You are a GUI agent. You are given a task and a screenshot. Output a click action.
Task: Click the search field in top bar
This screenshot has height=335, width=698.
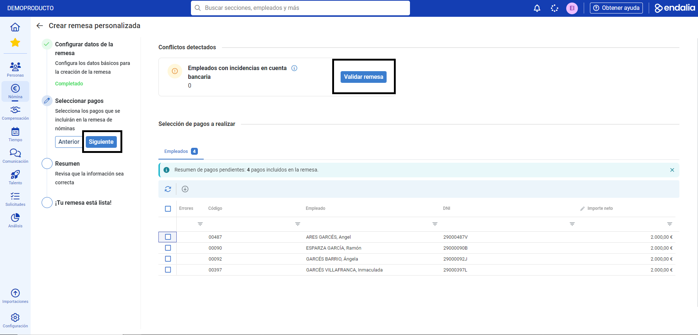(300, 8)
